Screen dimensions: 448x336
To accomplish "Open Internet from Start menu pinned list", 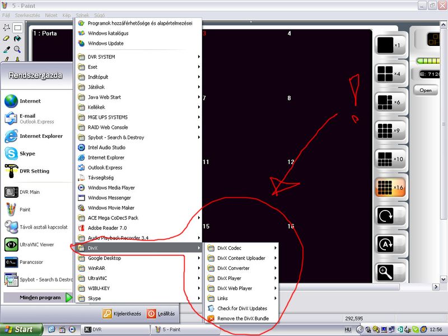I will coord(37,101).
